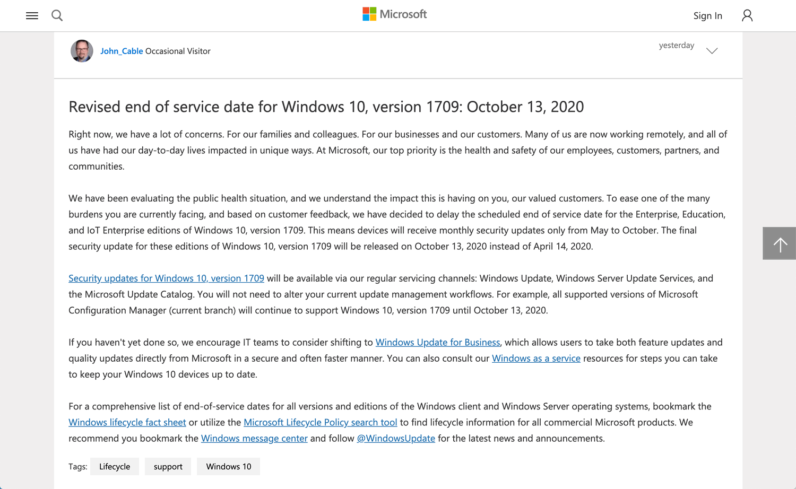796x489 pixels.
Task: Visit John_Cable's profile name
Action: click(x=122, y=51)
